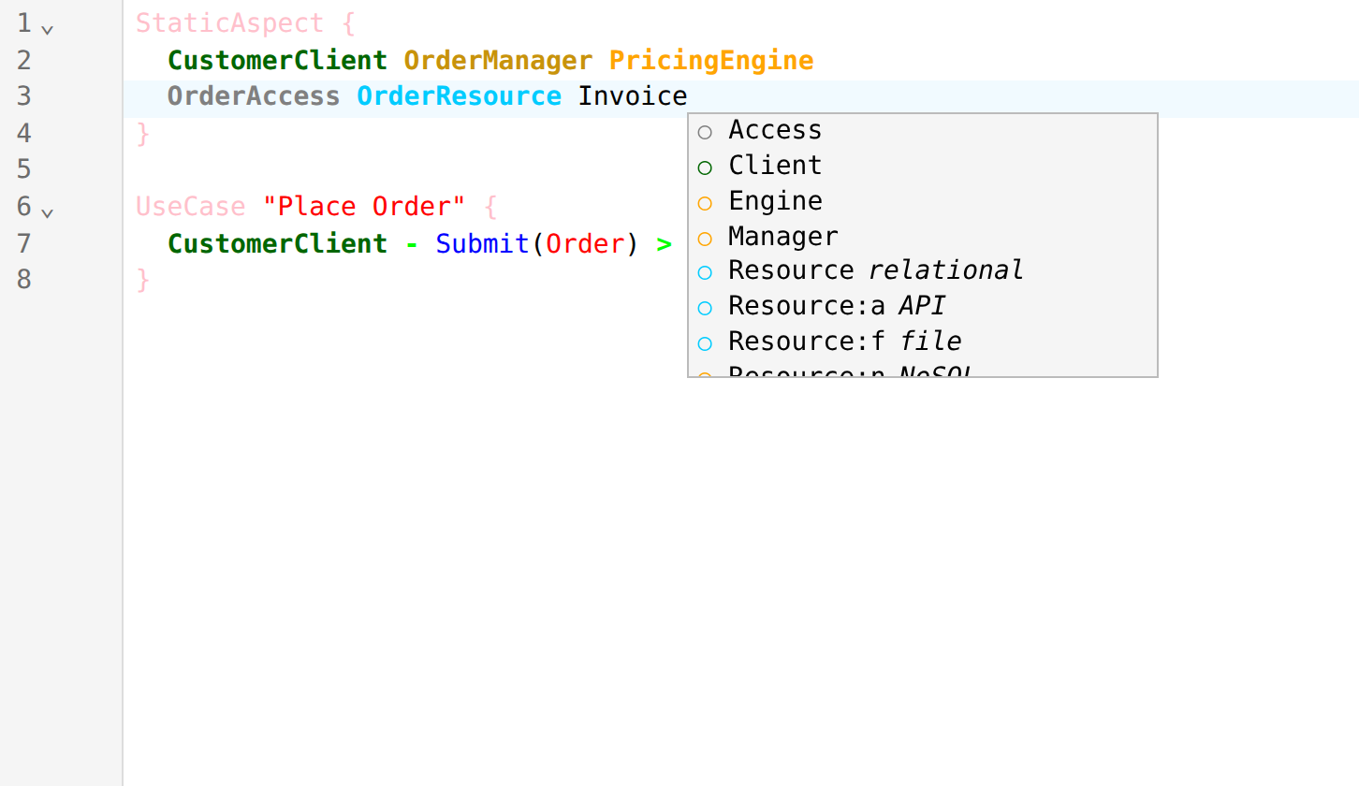This screenshot has height=786, width=1359.
Task: Click the orange circle icon beside Engine
Action: tap(705, 203)
